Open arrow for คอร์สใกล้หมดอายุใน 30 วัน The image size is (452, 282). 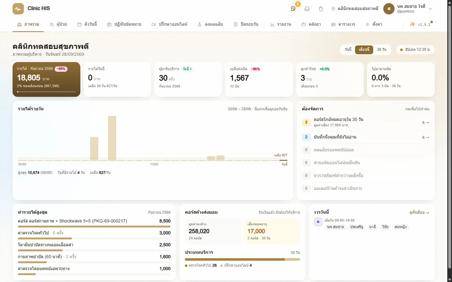(426, 123)
